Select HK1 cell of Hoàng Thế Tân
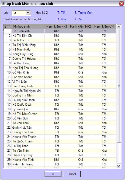 (57, 132)
